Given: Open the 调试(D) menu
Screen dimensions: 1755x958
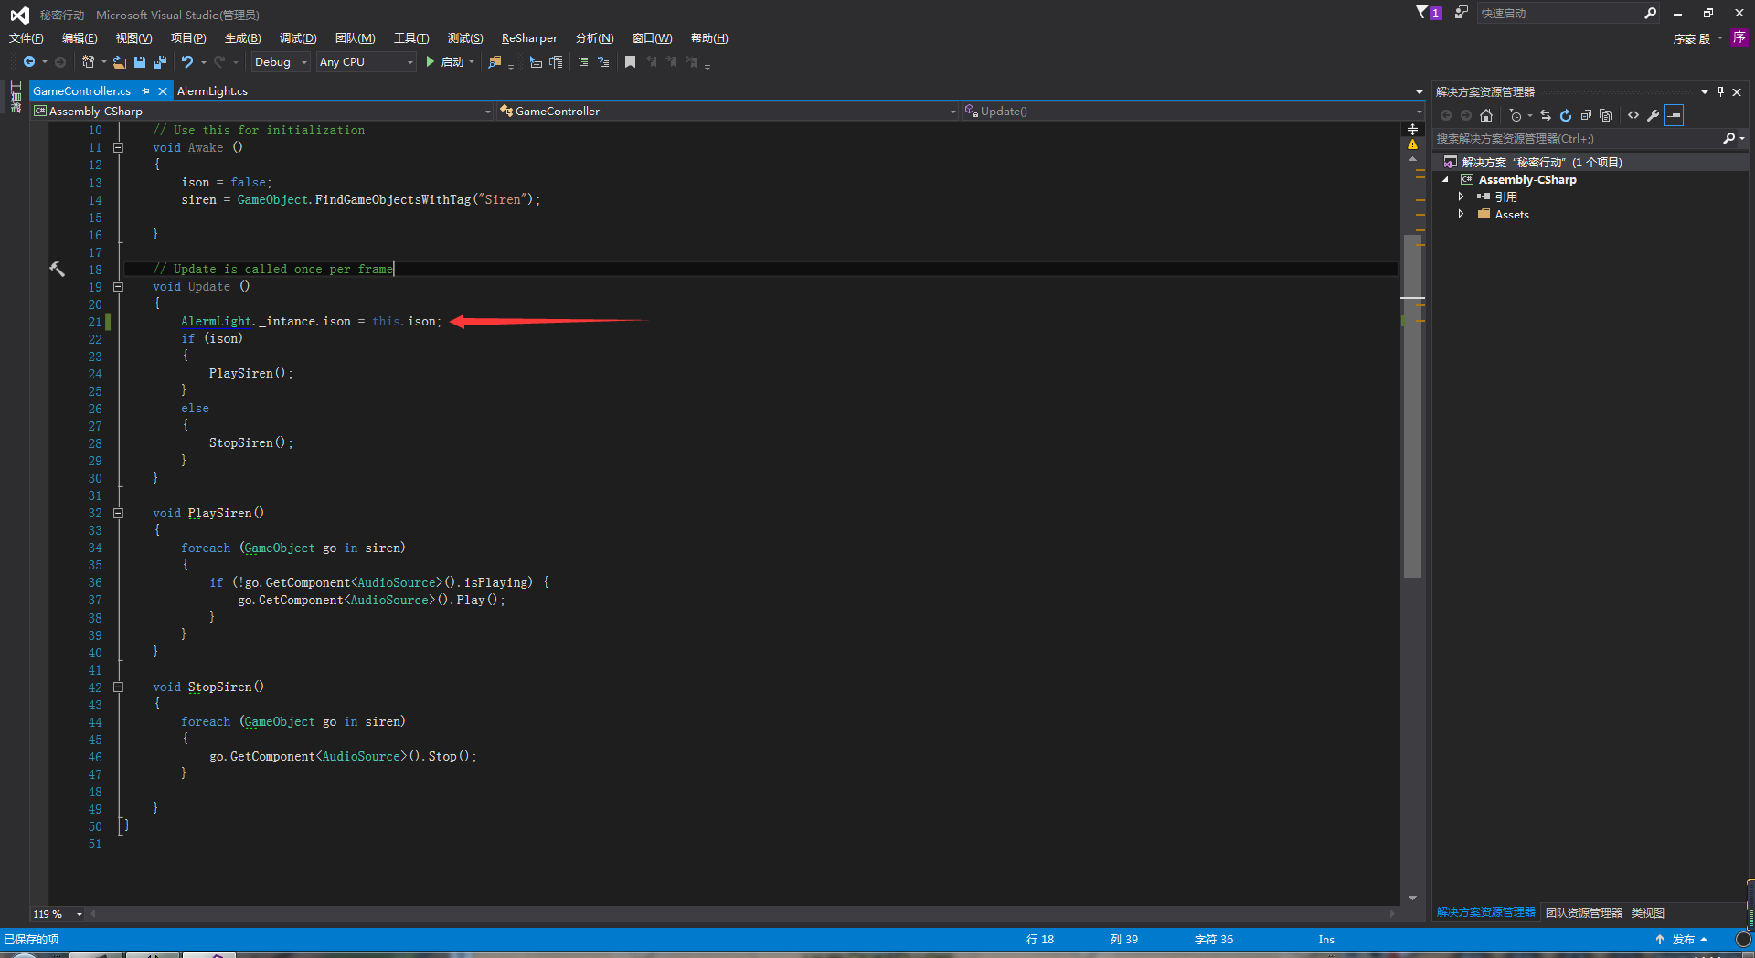Looking at the screenshot, I should (298, 38).
